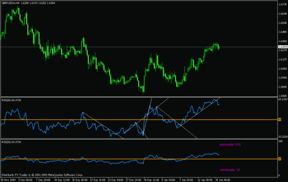The height and width of the screenshot is (182, 288).
Task: Click the 15 Jan 00:00 time axis label
Action: (x=223, y=180)
